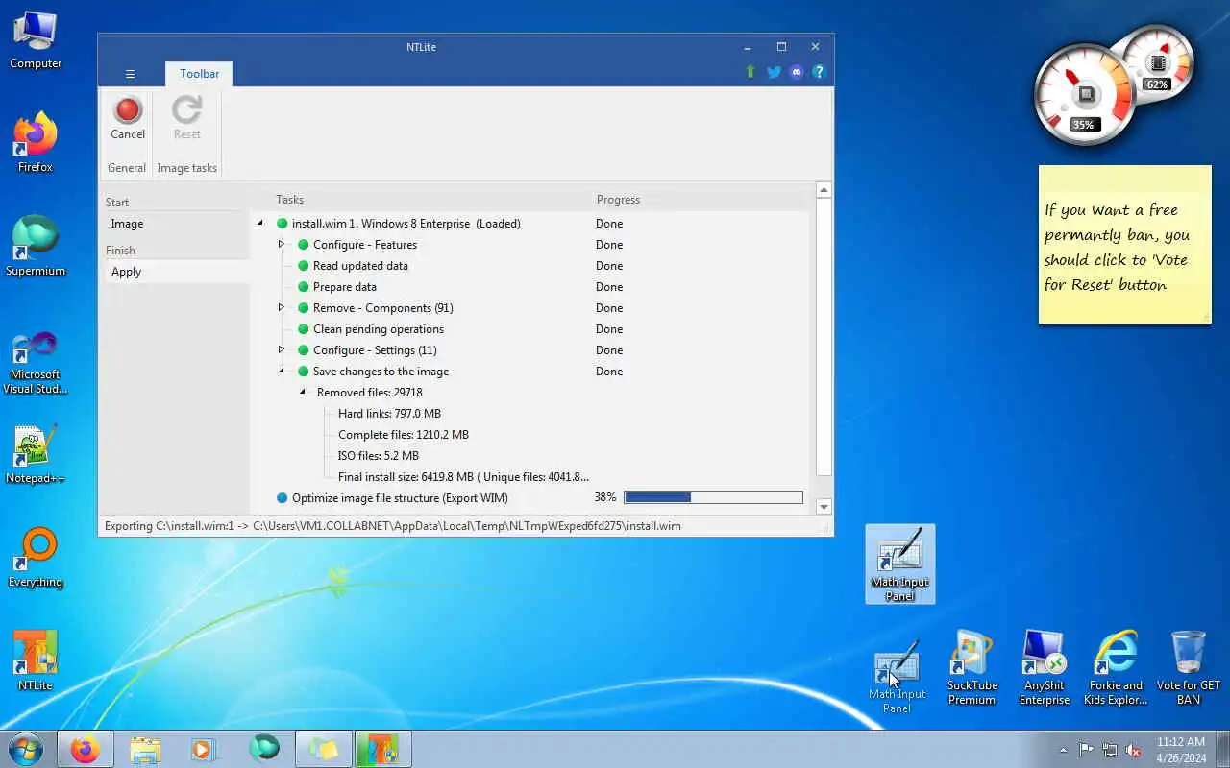Select the Apply page in the sidebar
This screenshot has width=1230, height=768.
176,272
